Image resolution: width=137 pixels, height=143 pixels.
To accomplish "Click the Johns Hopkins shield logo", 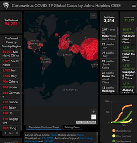I will 6,5.
